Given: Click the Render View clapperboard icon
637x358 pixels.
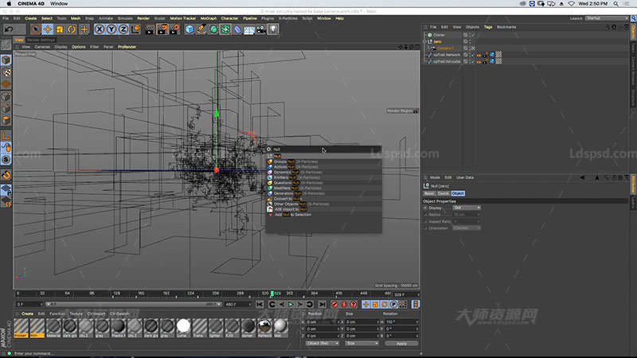Looking at the screenshot, I should tap(150, 29).
